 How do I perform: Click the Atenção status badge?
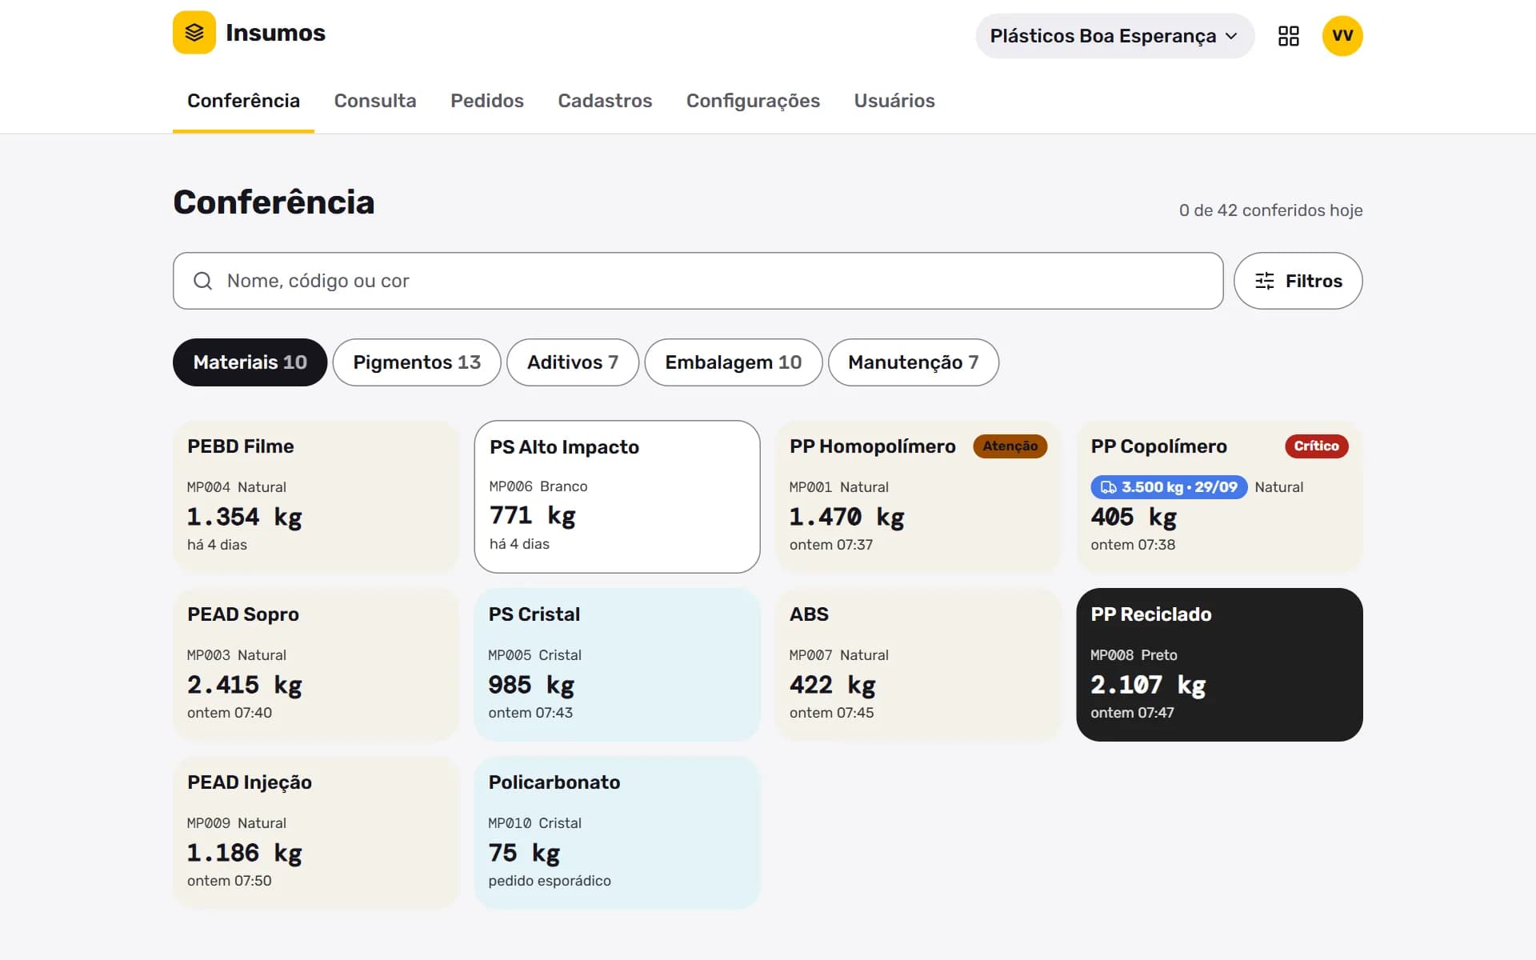pyautogui.click(x=1010, y=446)
